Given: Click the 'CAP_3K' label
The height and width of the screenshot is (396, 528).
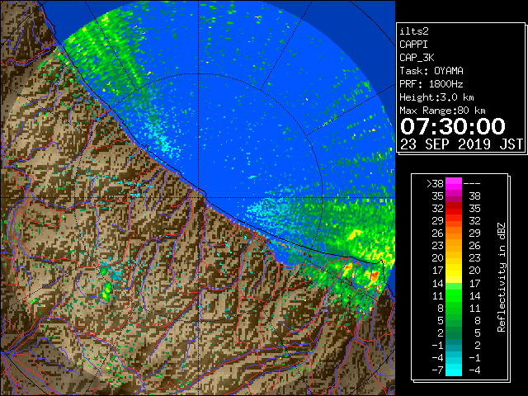Looking at the screenshot, I should [x=417, y=58].
